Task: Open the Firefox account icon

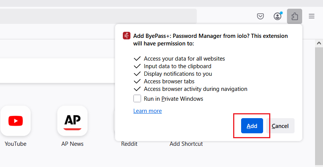Action: (278, 16)
